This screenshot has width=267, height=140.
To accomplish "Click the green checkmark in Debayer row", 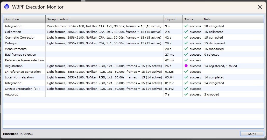I will pos(186,43).
